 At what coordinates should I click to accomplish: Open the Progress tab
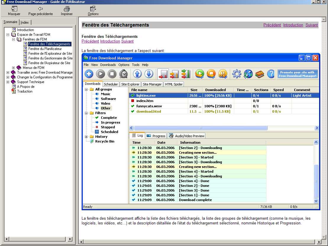156,136
